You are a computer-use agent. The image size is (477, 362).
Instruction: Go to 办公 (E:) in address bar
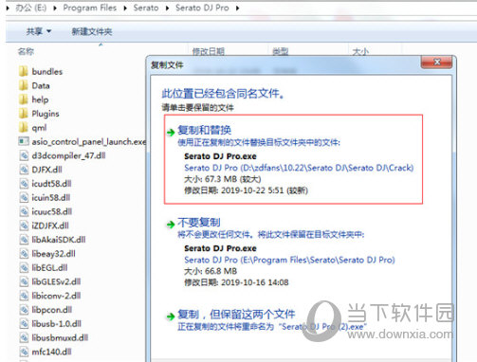click(31, 8)
